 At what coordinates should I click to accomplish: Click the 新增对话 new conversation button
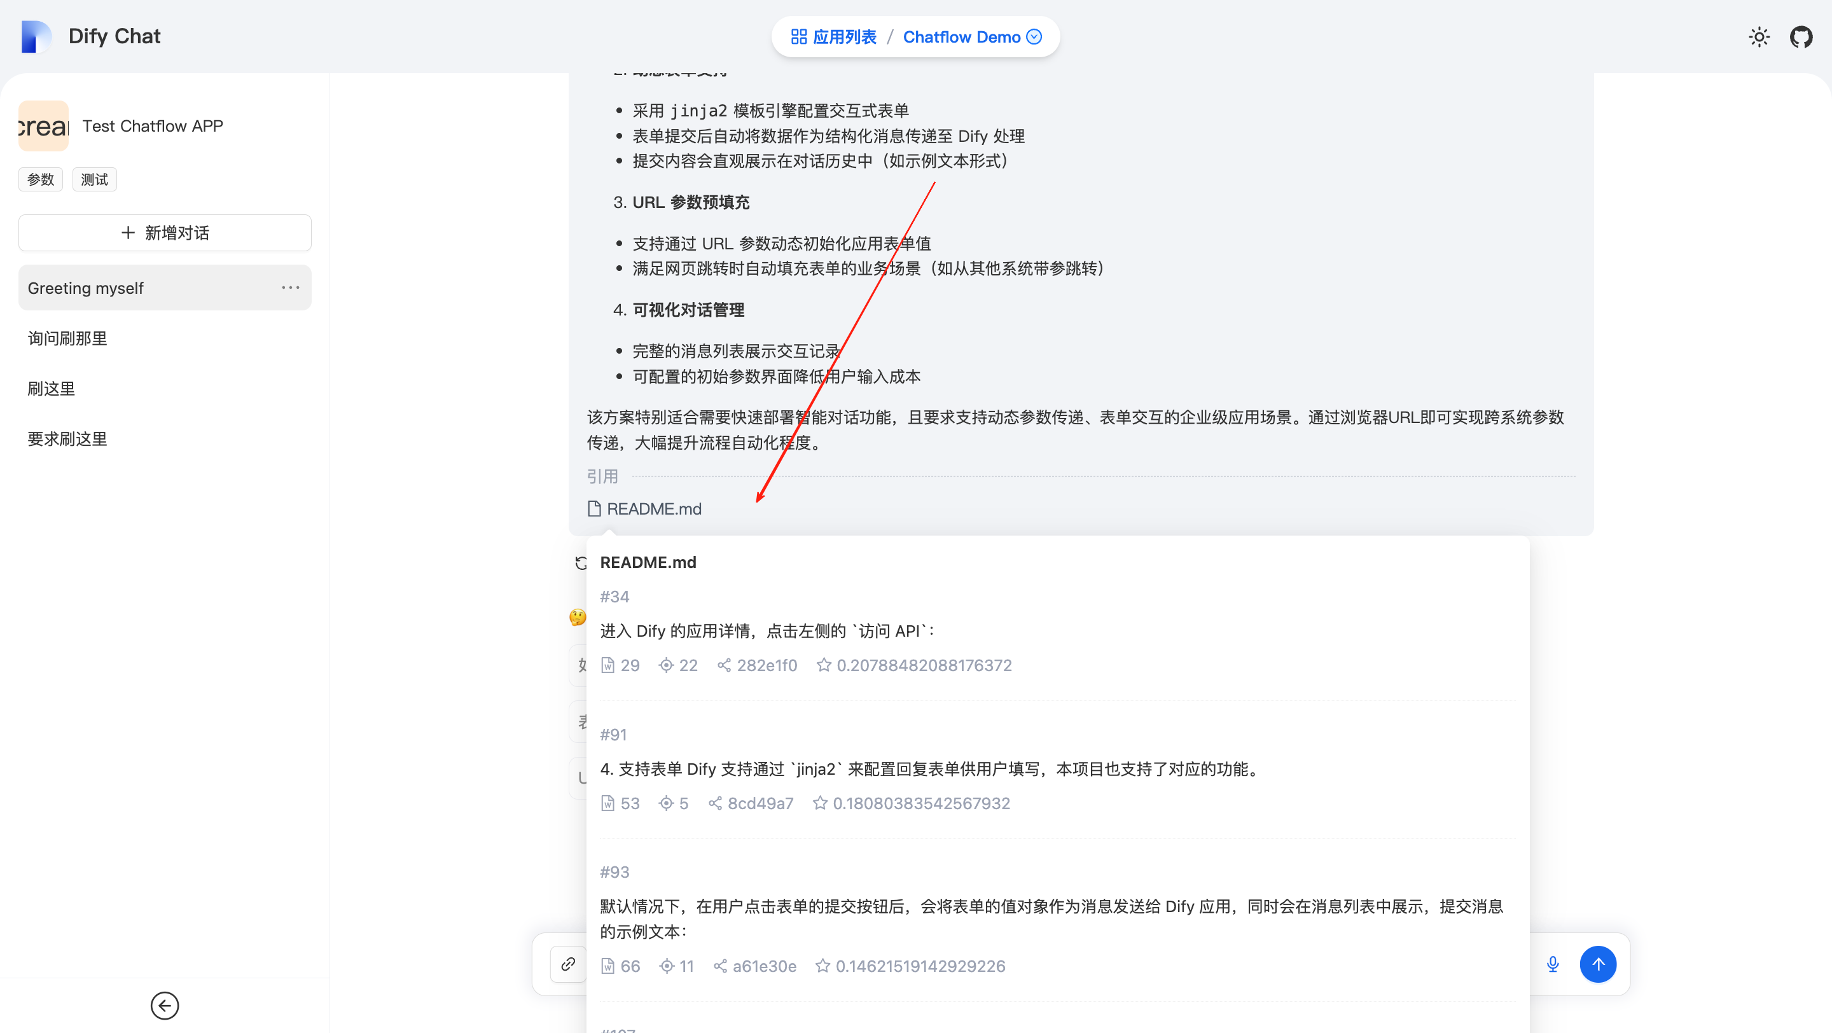pos(164,232)
